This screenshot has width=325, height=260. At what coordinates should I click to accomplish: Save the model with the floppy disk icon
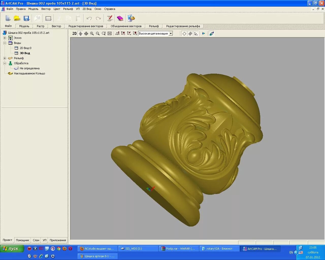click(26, 18)
